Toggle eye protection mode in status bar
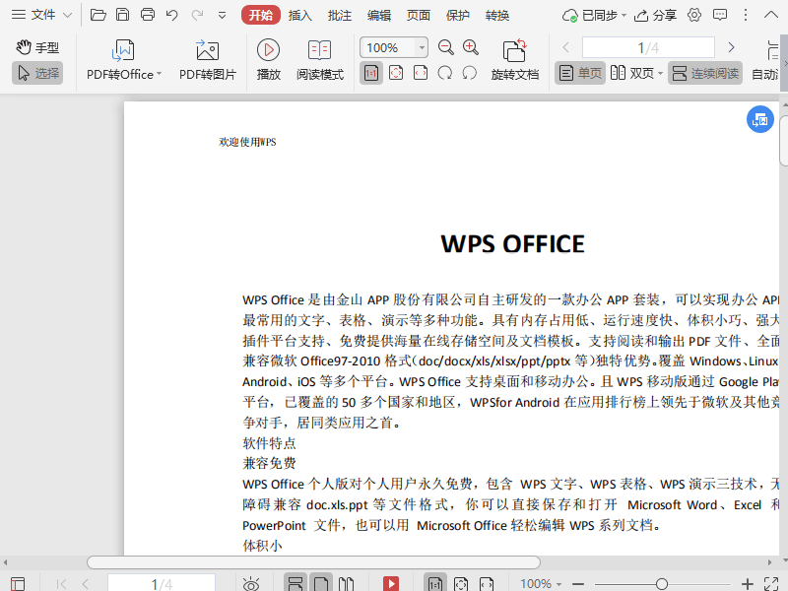Viewport: 788px width, 591px height. [251, 584]
